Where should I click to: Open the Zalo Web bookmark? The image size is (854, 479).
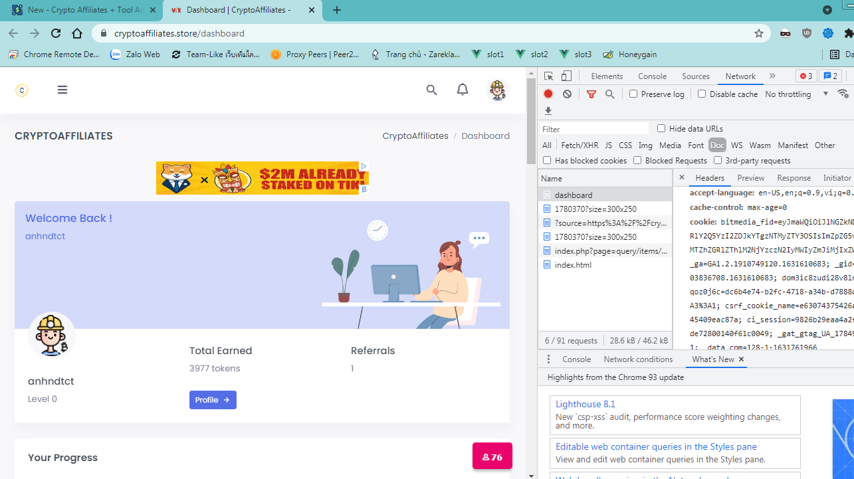pyautogui.click(x=136, y=54)
